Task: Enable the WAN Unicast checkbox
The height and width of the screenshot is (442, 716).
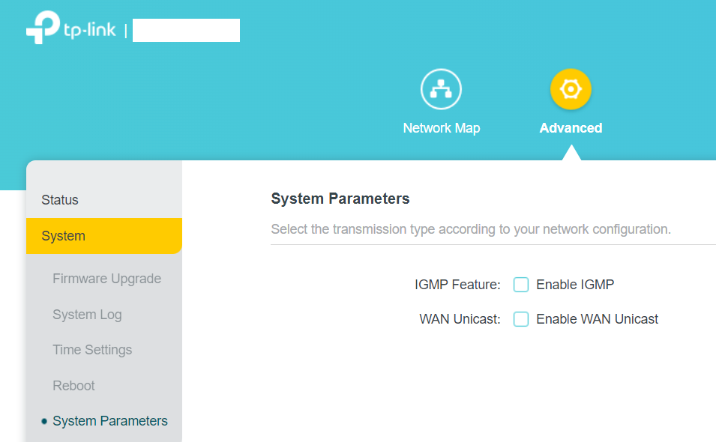Action: 520,319
